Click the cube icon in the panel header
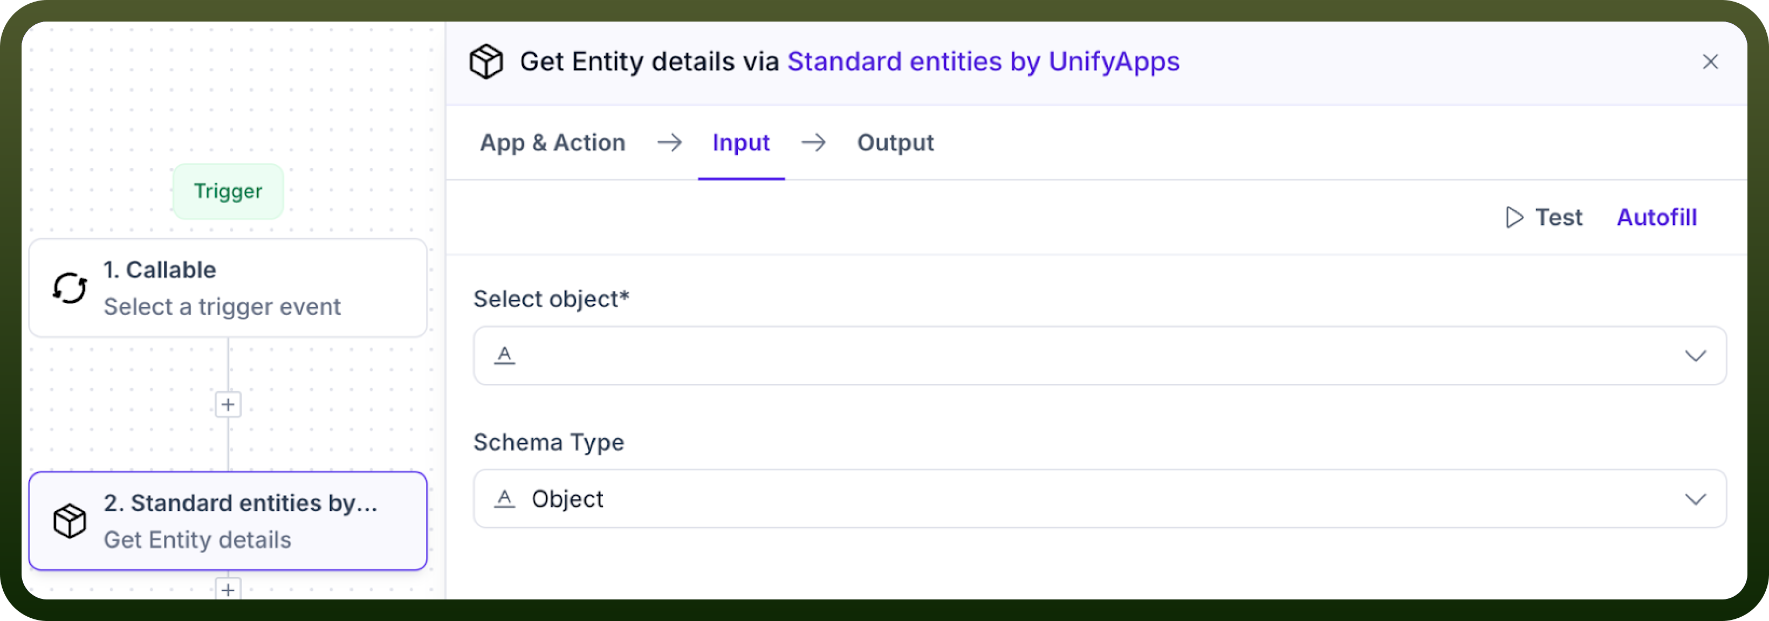The image size is (1769, 621). [x=486, y=62]
